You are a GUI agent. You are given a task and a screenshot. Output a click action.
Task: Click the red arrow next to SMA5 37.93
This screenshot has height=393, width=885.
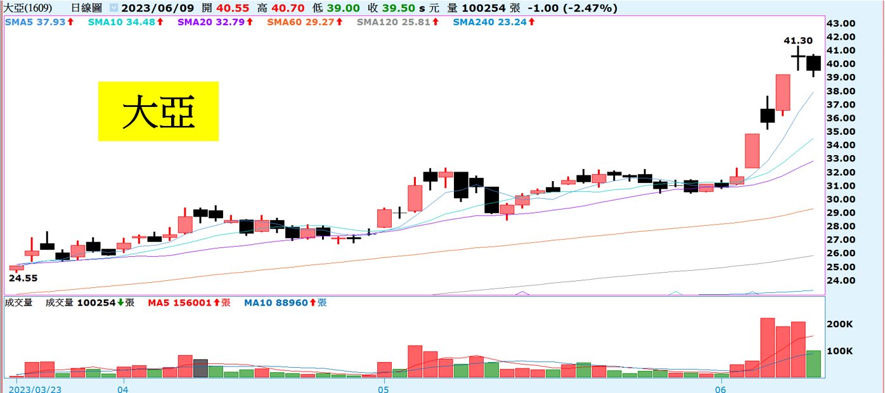[x=71, y=22]
